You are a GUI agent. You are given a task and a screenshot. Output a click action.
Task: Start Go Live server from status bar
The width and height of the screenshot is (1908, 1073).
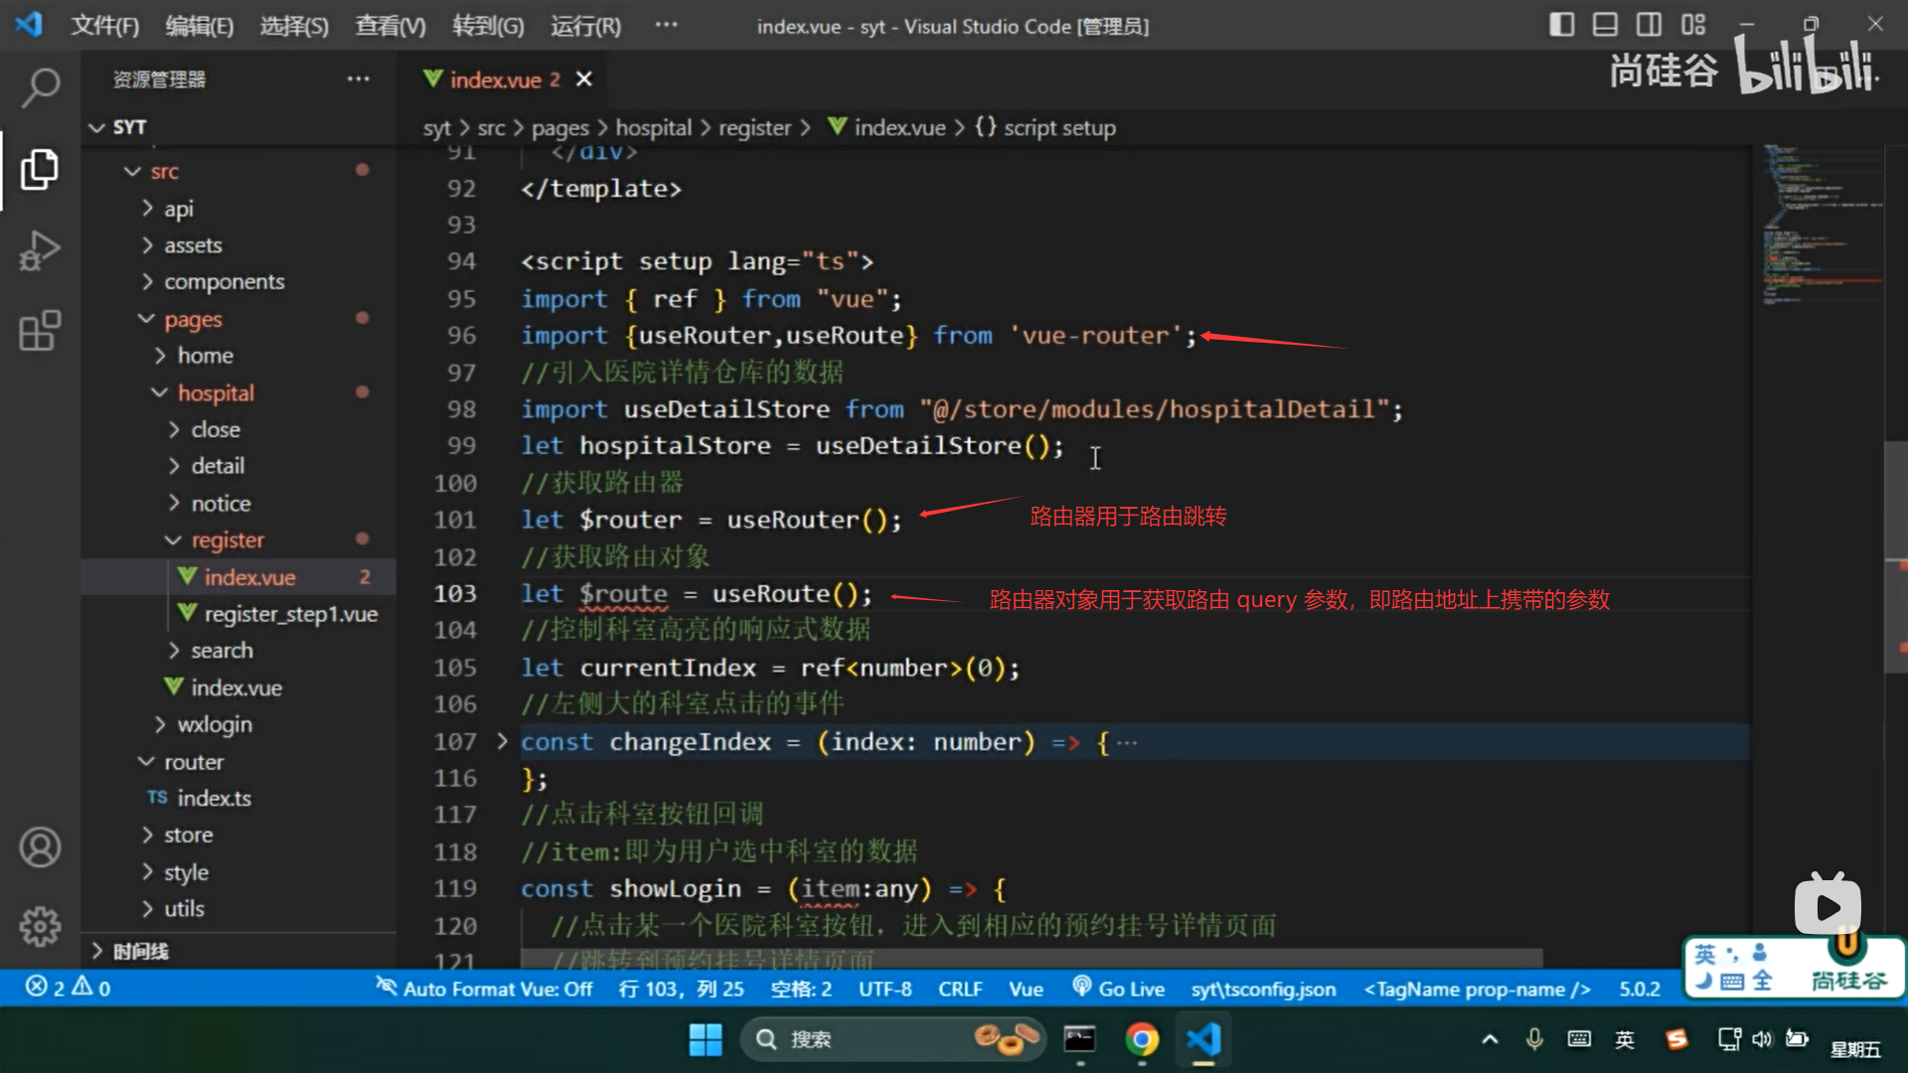(x=1118, y=988)
